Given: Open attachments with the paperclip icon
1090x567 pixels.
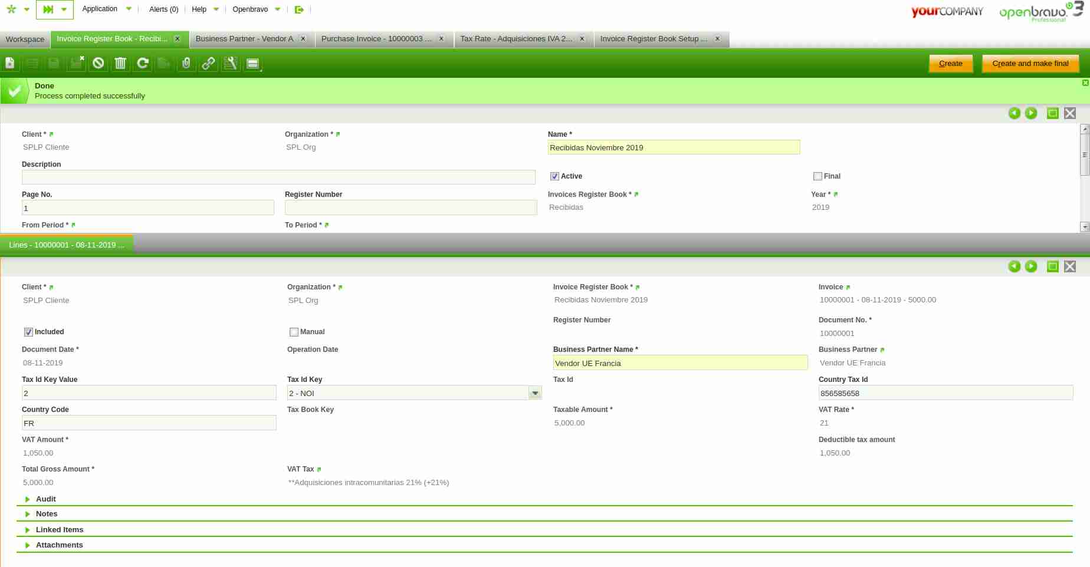Looking at the screenshot, I should [x=186, y=63].
